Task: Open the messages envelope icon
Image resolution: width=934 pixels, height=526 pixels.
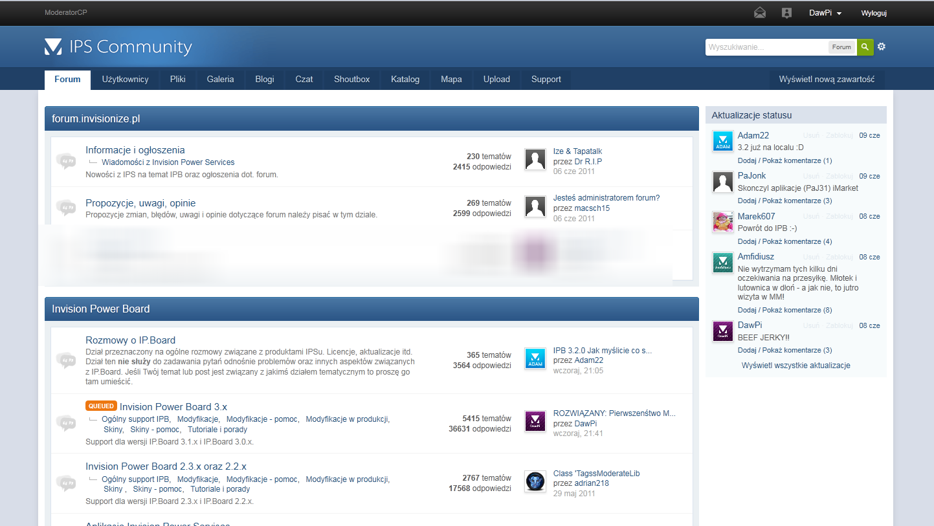Action: click(x=760, y=13)
